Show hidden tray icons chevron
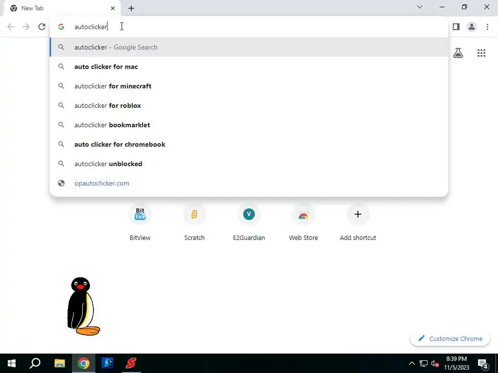The height and width of the screenshot is (373, 498). click(411, 363)
